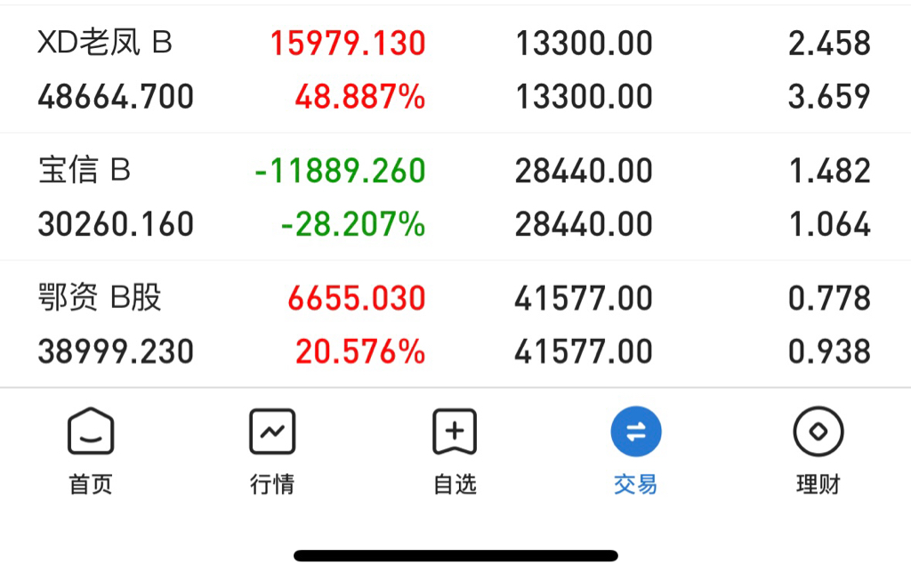Tap the 理财 tab label
The width and height of the screenshot is (911, 581).
pyautogui.click(x=818, y=485)
